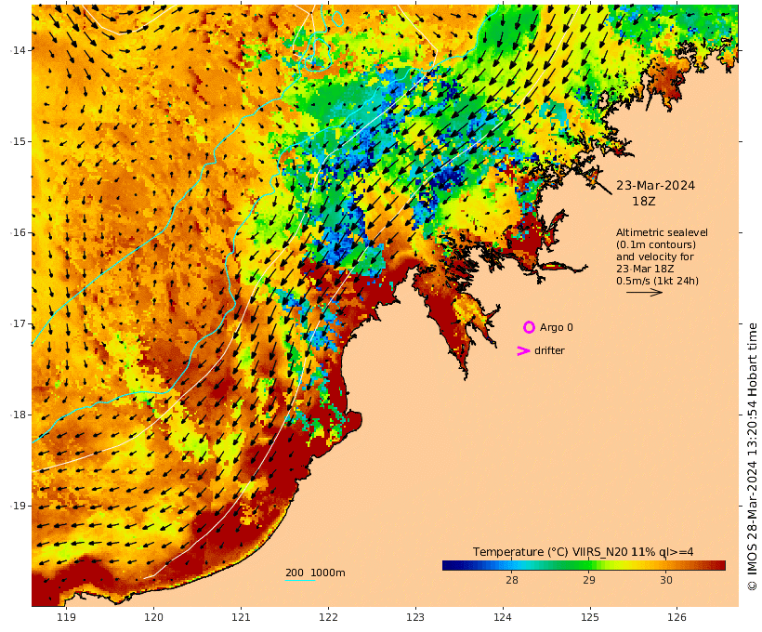Click the 'Argo 0' legend label

[557, 328]
